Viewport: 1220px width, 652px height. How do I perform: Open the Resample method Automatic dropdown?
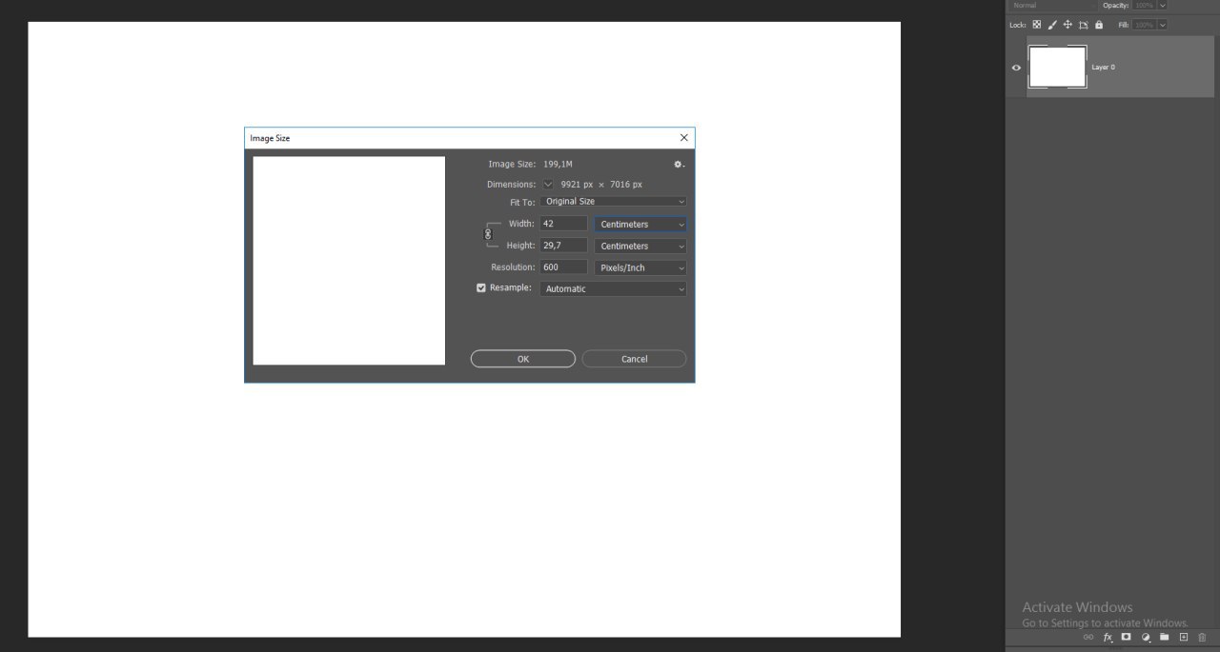pyautogui.click(x=613, y=289)
